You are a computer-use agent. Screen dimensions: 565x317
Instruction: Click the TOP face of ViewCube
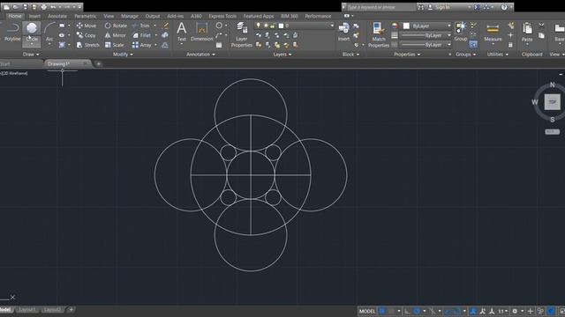coord(552,102)
